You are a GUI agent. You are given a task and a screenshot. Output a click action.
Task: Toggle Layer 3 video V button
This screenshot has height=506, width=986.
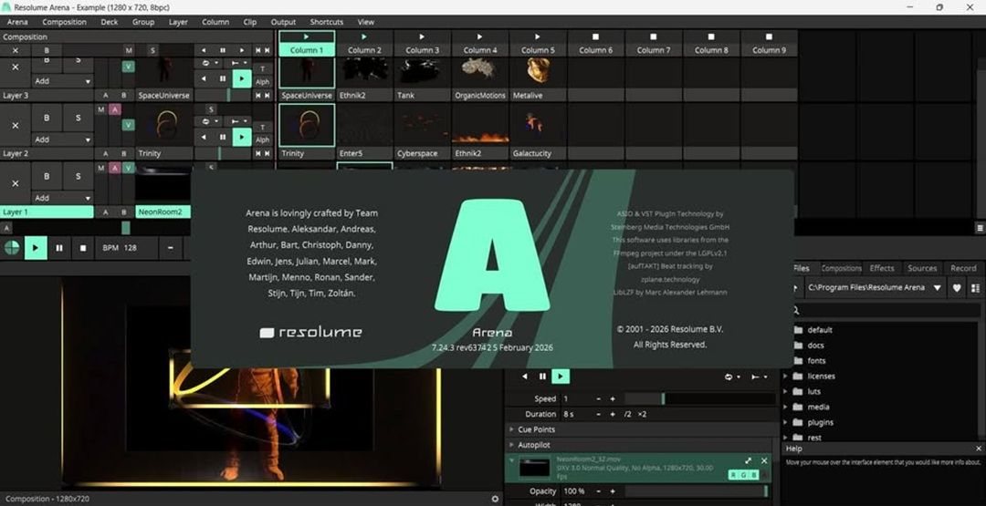point(129,67)
